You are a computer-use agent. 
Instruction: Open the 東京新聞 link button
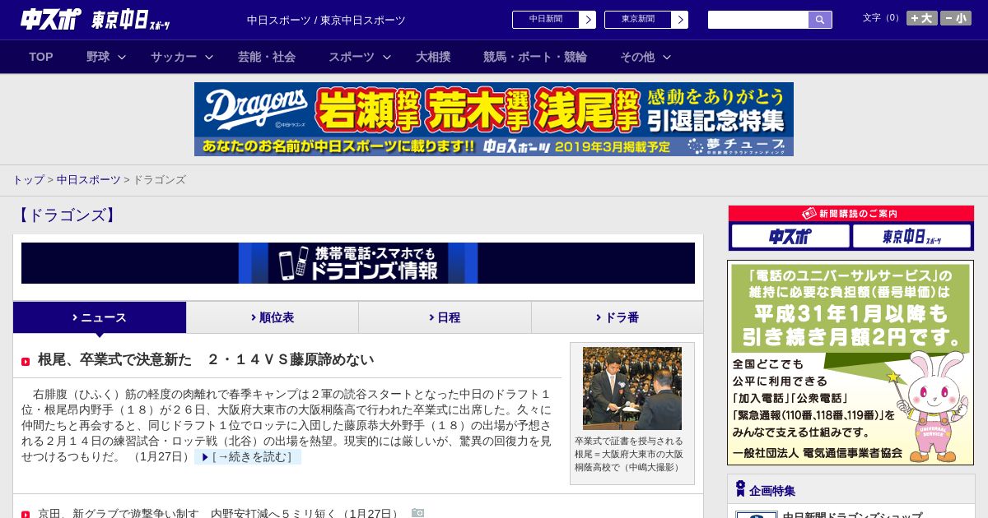point(646,20)
